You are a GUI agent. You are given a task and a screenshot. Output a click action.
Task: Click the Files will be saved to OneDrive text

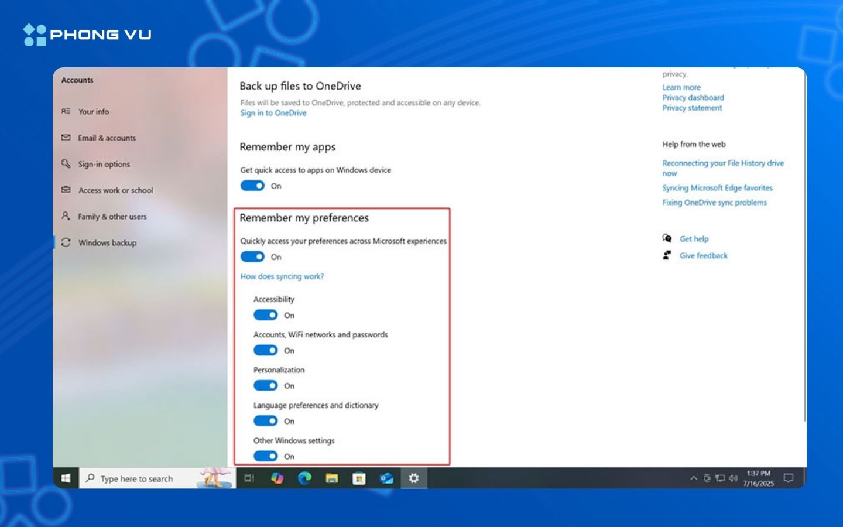click(360, 102)
